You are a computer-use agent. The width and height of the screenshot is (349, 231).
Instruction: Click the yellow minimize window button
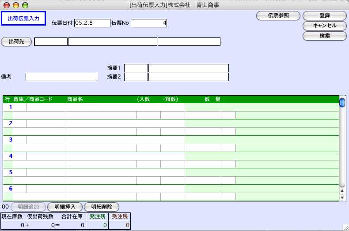pyautogui.click(x=16, y=5)
